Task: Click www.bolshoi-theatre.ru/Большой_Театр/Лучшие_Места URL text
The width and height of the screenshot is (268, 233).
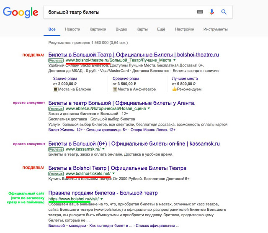Action: 119,60
